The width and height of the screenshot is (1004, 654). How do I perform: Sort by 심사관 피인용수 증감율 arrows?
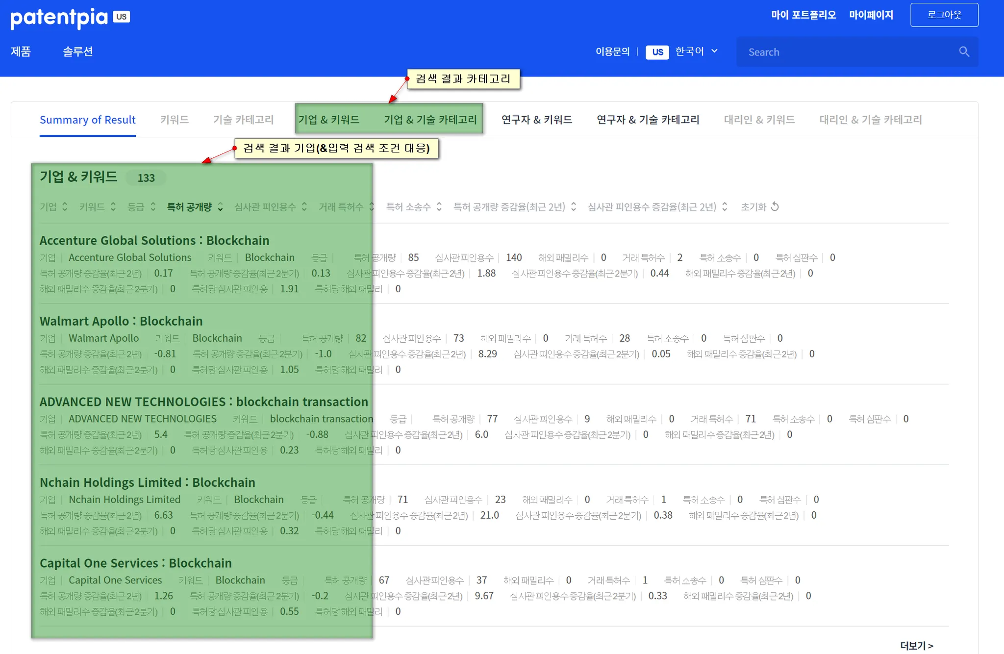[725, 206]
